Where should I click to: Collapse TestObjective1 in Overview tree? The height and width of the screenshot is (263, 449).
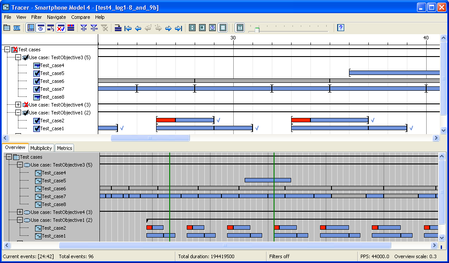pos(20,220)
